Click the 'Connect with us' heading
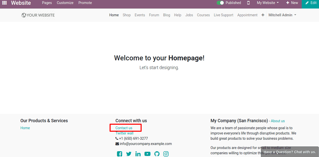 pyautogui.click(x=131, y=121)
